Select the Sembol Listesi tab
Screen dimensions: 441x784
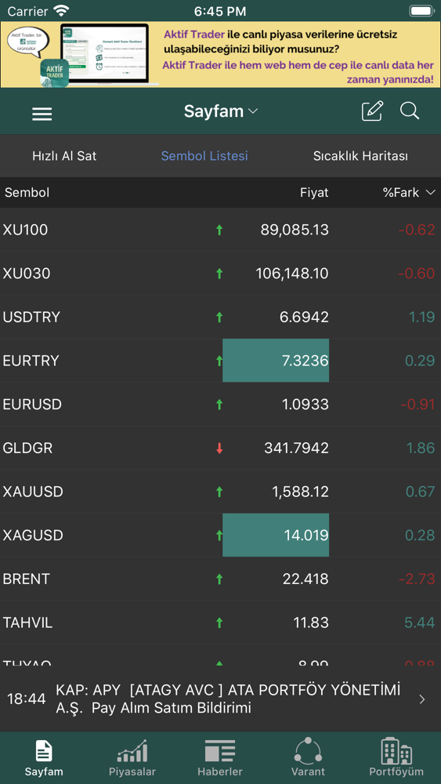204,156
